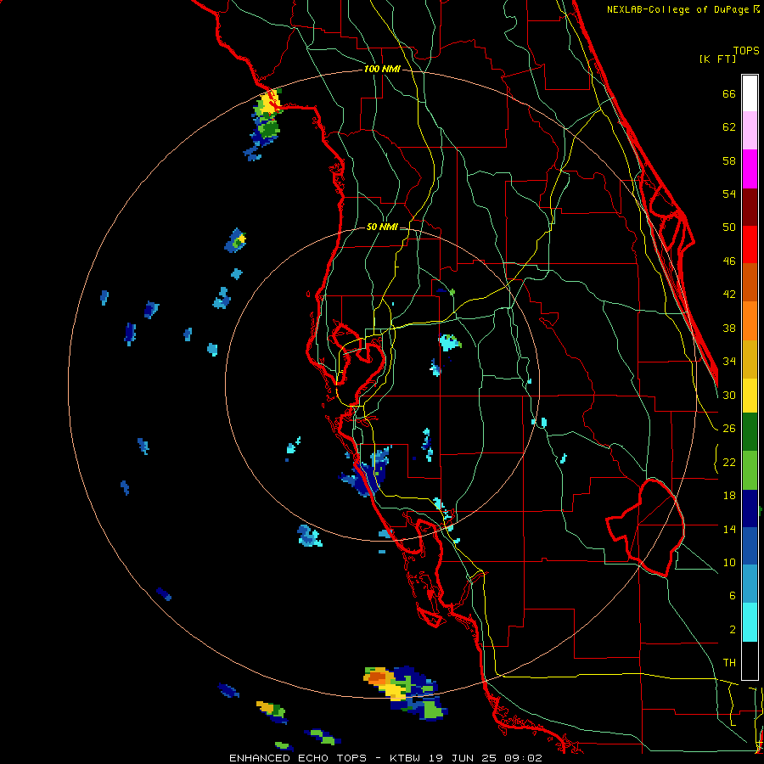The width and height of the screenshot is (764, 764).
Task: Click the "100 NMI" range ring label
Action: pos(382,70)
